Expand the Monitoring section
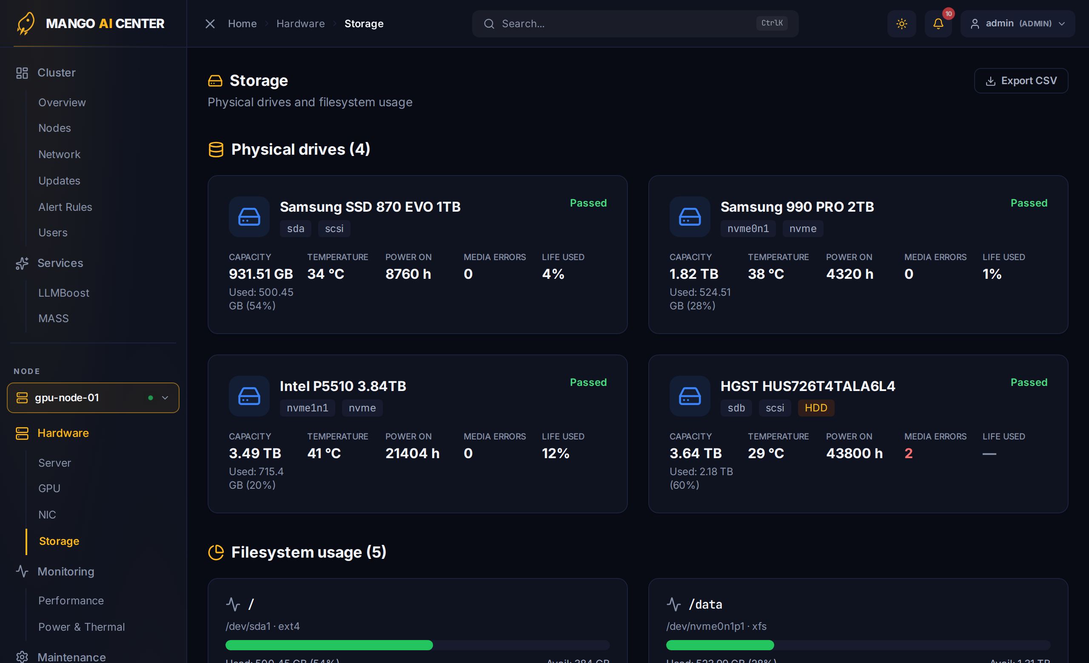 click(66, 572)
